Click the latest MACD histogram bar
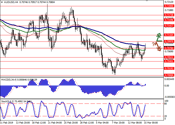 (145, 85)
